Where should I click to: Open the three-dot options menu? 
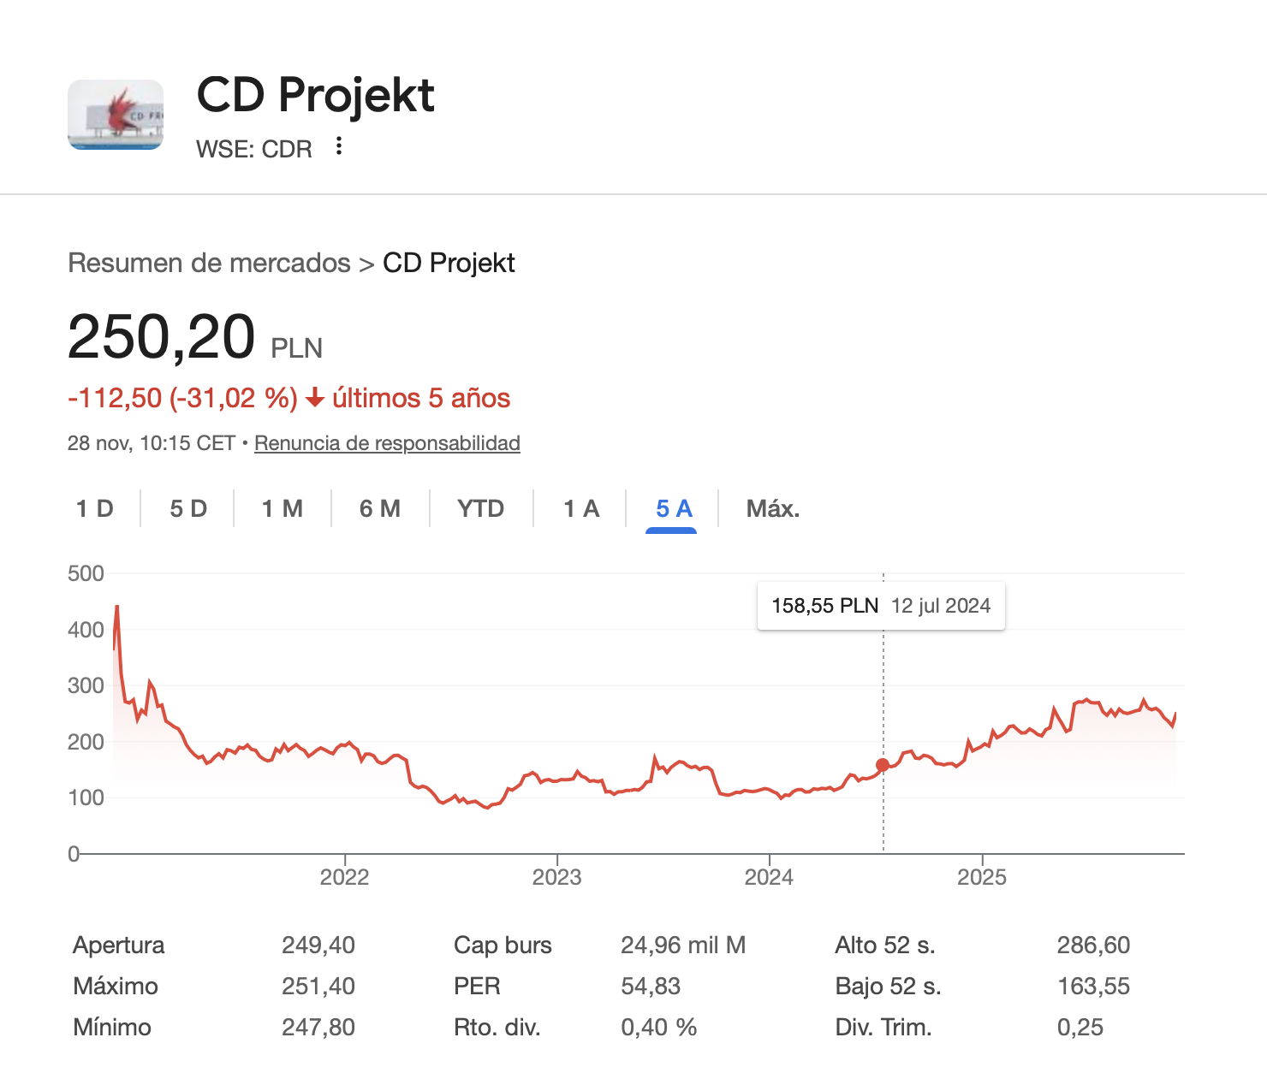coord(339,146)
